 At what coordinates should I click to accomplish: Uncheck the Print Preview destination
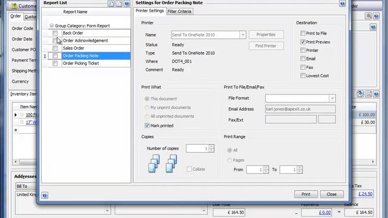(303, 42)
